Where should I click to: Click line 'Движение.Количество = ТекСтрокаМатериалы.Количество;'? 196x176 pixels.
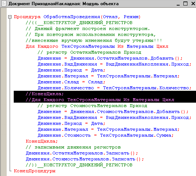click(114, 88)
